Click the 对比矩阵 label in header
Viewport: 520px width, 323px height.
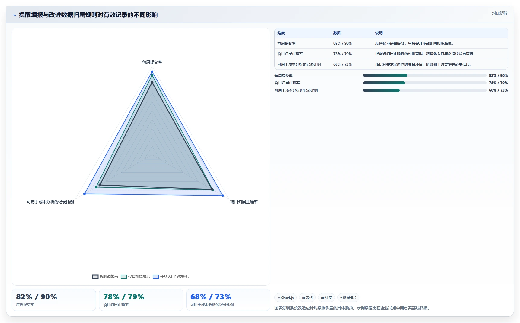[499, 13]
